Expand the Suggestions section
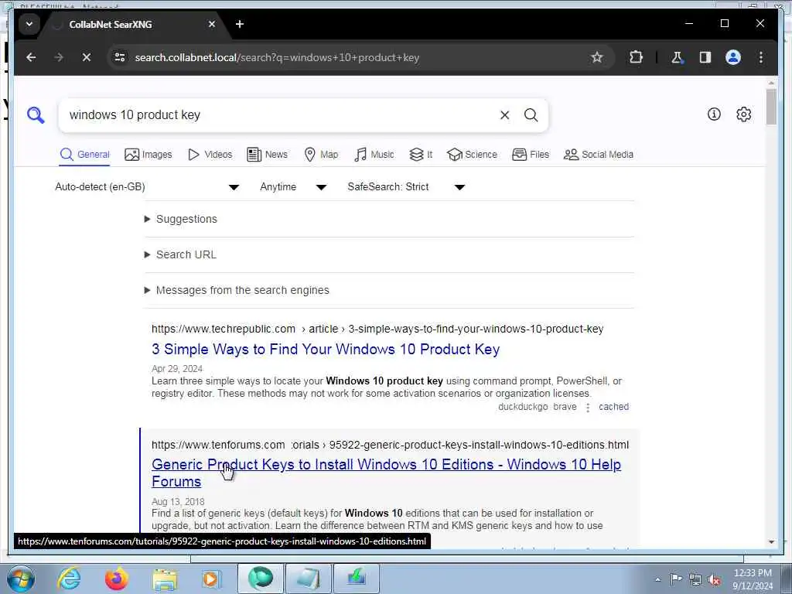This screenshot has width=792, height=594. pyautogui.click(x=181, y=219)
